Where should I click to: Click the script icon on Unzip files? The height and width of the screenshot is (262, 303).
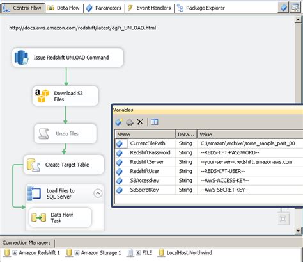43,134
